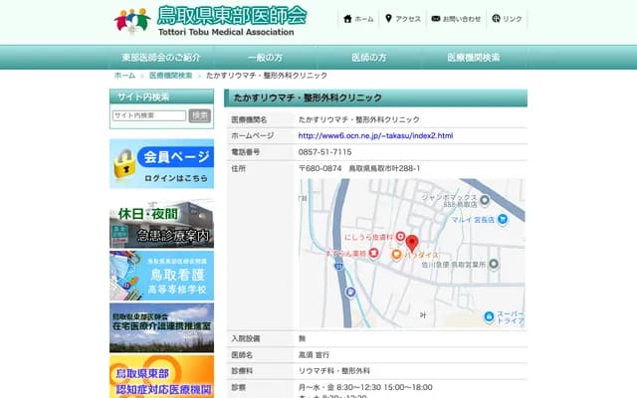Click the red location pin on map
Screen dimensions: 637x398
tap(412, 243)
